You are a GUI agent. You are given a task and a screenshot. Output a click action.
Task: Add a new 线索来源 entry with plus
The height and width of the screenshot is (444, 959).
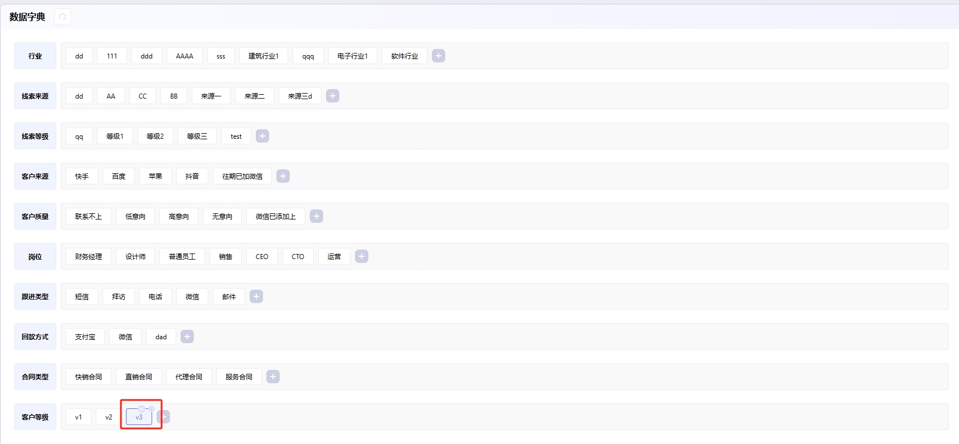point(333,96)
